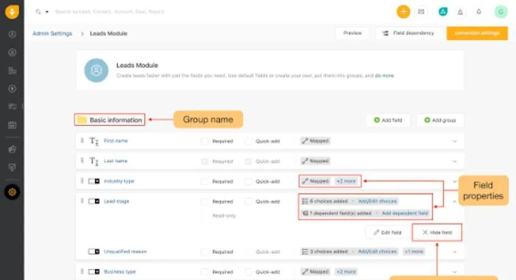Expand the Industry type row
This screenshot has width=516, height=280.
pos(455,181)
